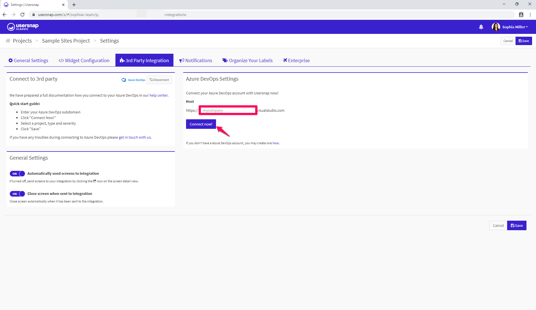This screenshot has height=310, width=536.
Task: Click the Disconnect button
Action: tap(159, 80)
